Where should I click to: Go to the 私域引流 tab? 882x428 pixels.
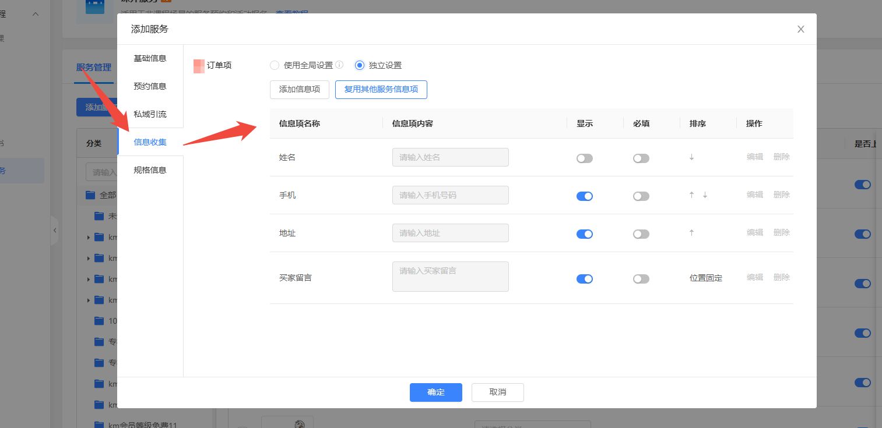(150, 114)
